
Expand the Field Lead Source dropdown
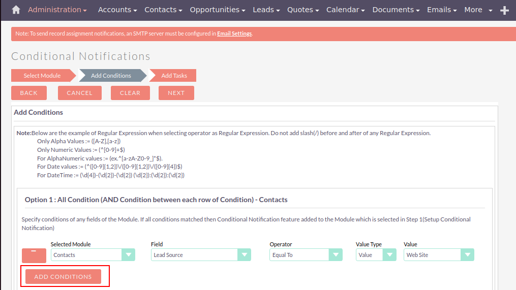(201, 255)
